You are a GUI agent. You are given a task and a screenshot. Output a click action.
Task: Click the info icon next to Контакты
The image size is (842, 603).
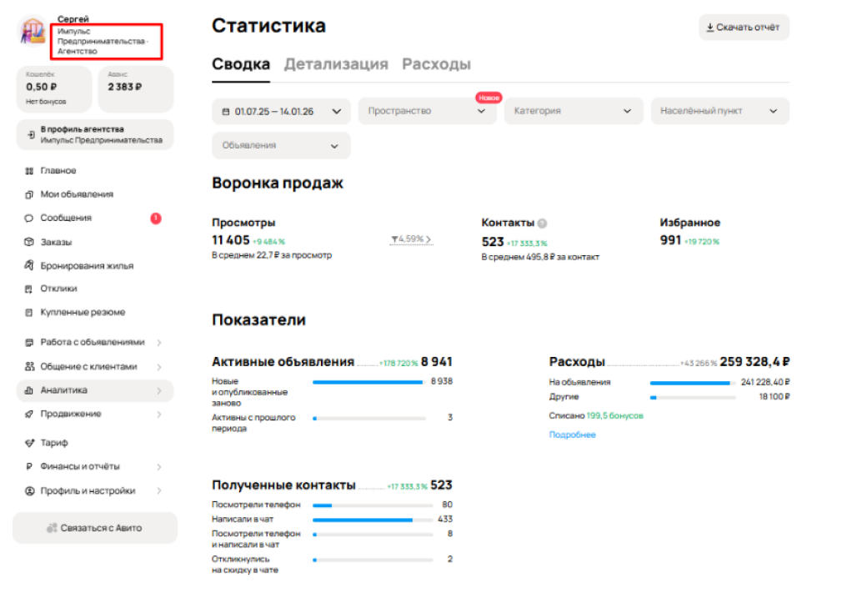click(543, 224)
